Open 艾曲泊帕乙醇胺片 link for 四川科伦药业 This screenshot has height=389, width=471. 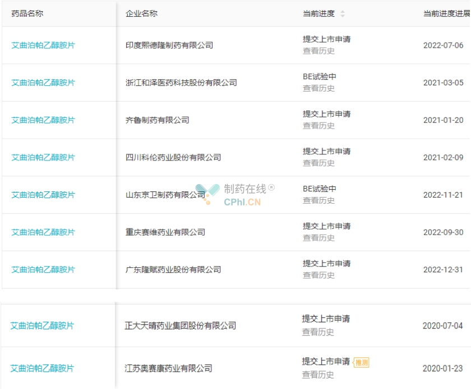pos(43,158)
